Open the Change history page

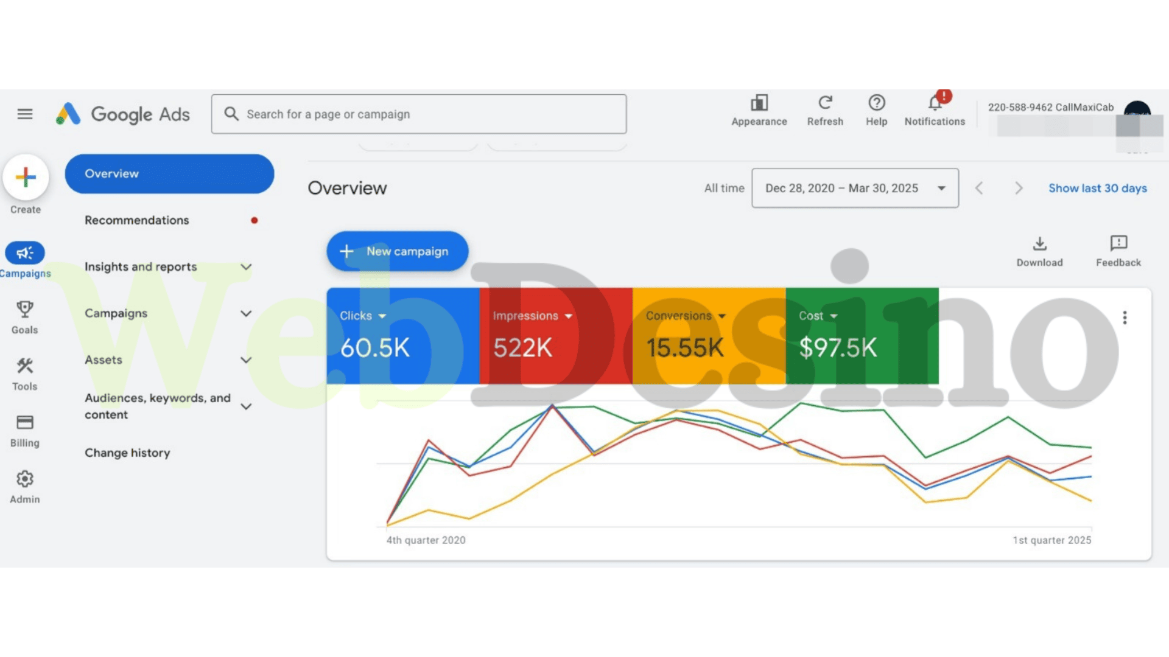pos(127,453)
